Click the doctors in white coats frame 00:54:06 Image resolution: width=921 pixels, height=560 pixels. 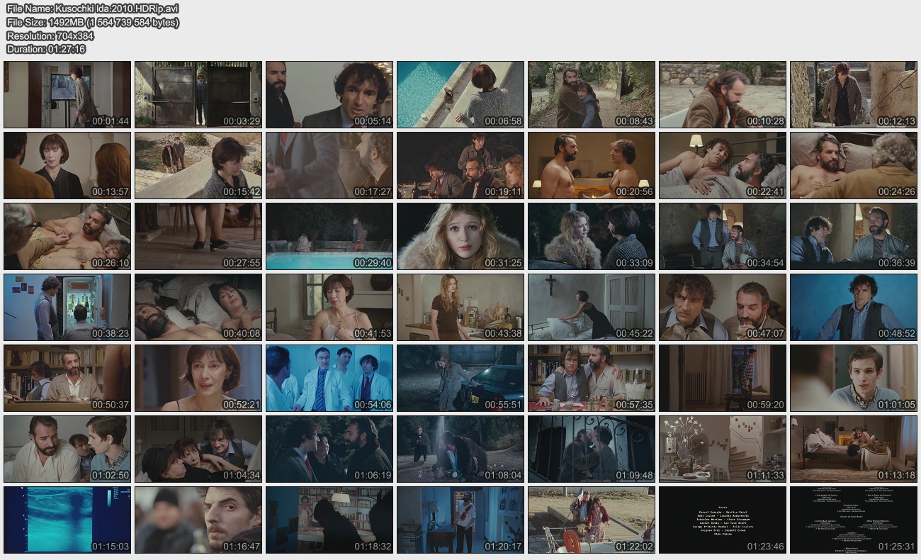tap(329, 378)
